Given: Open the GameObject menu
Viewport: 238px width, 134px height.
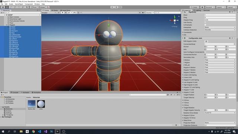Looking at the screenshot, I should 19,4.
